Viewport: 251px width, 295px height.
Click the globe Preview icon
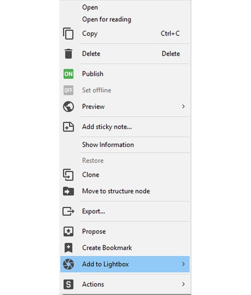pyautogui.click(x=68, y=107)
